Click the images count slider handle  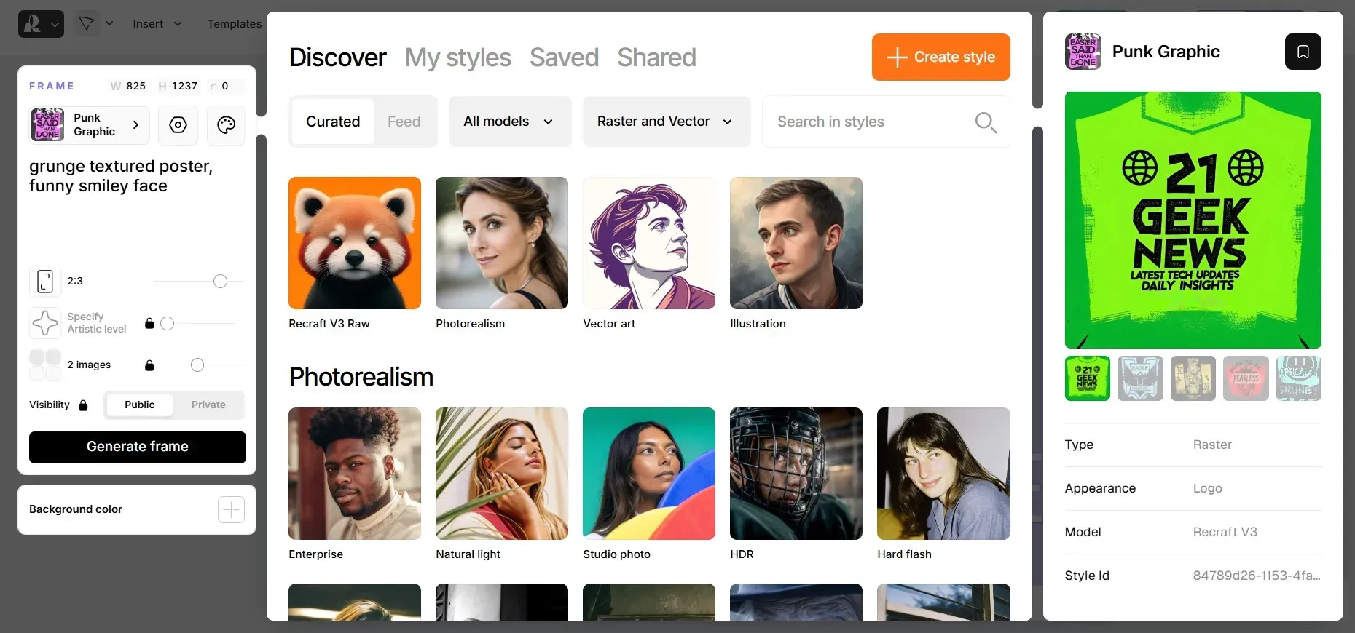197,365
